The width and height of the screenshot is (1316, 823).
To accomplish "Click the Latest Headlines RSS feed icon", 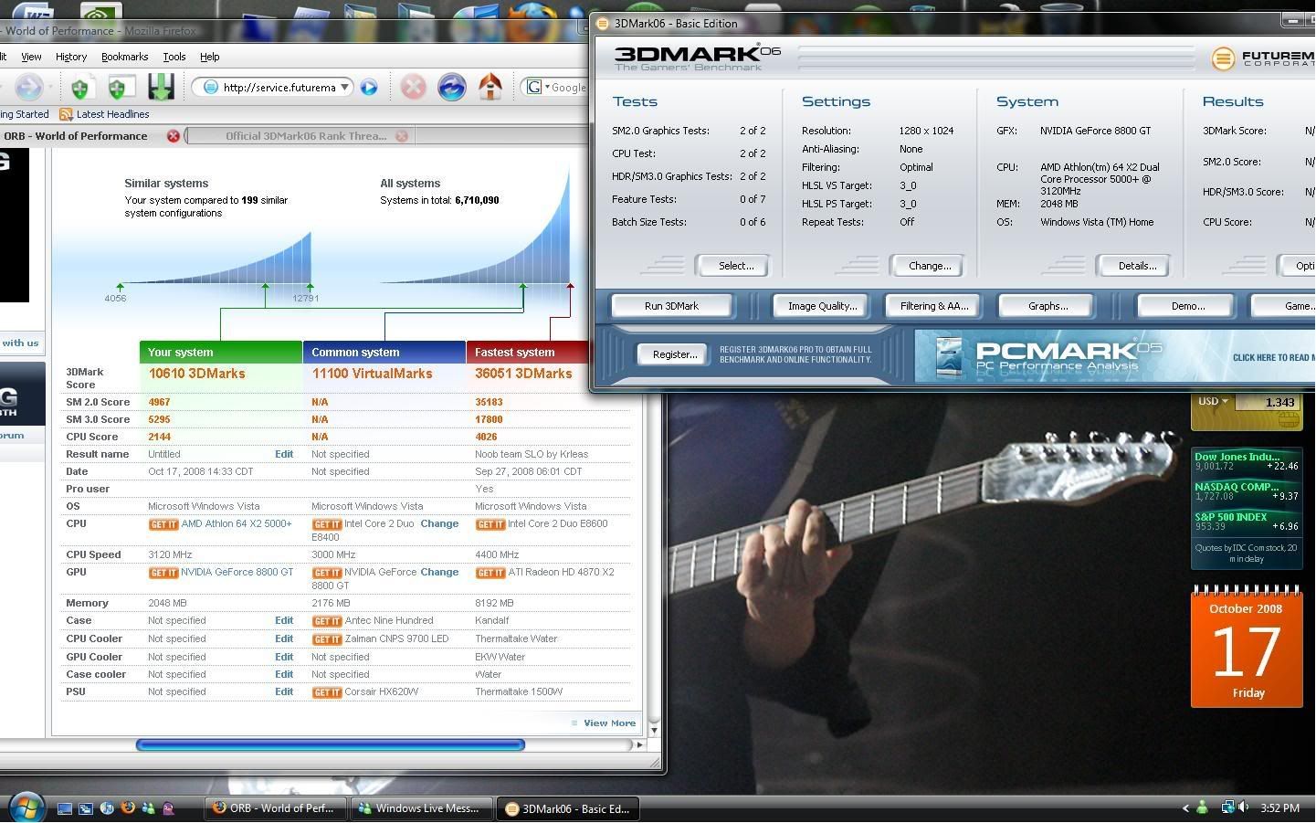I will pyautogui.click(x=66, y=114).
